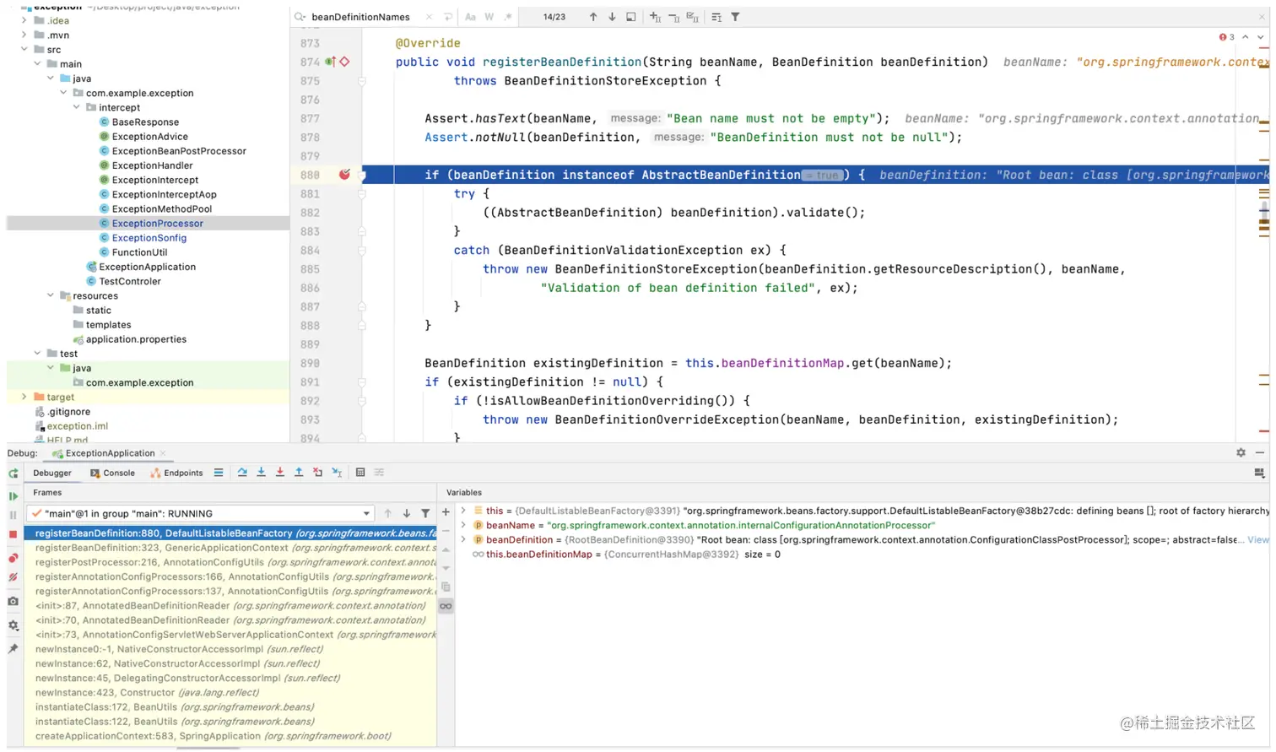
Task: Click the Step Out debug icon
Action: pyautogui.click(x=299, y=473)
